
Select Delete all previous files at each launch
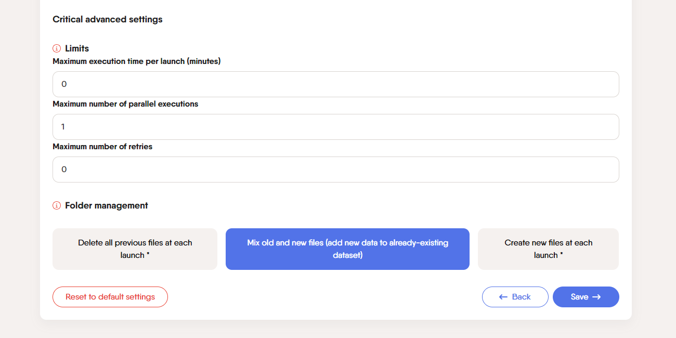(135, 249)
